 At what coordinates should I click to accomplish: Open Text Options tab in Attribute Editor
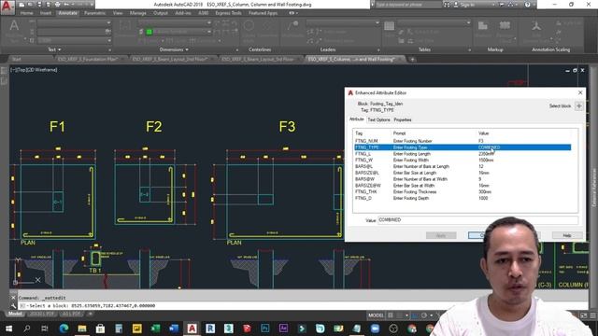click(x=378, y=119)
